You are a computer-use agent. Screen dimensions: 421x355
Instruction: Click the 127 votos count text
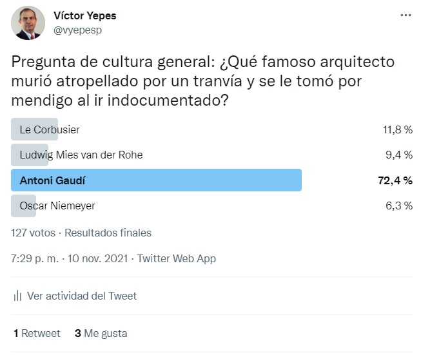[34, 233]
